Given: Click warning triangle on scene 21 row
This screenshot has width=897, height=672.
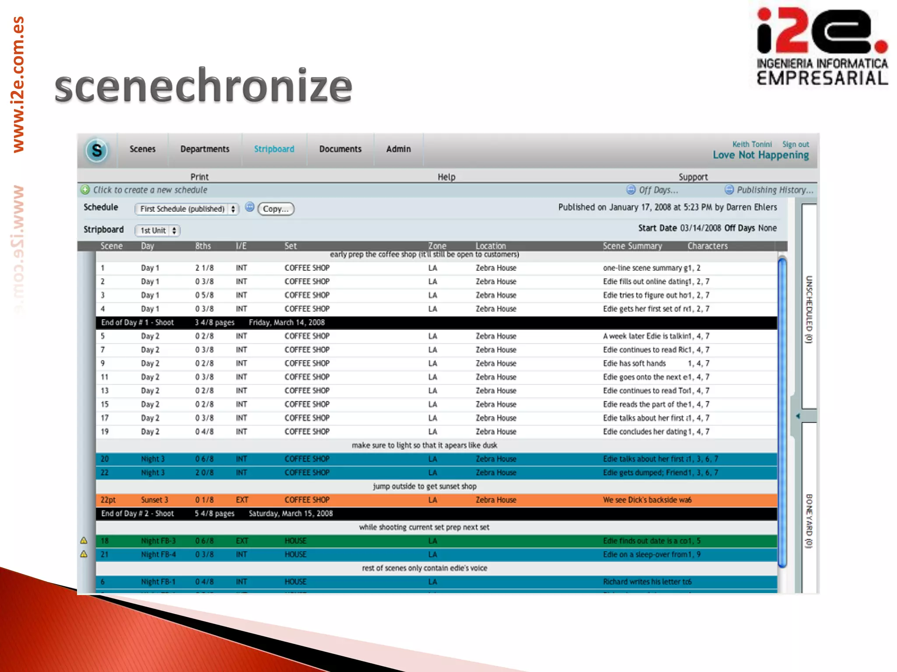Looking at the screenshot, I should pyautogui.click(x=84, y=554).
